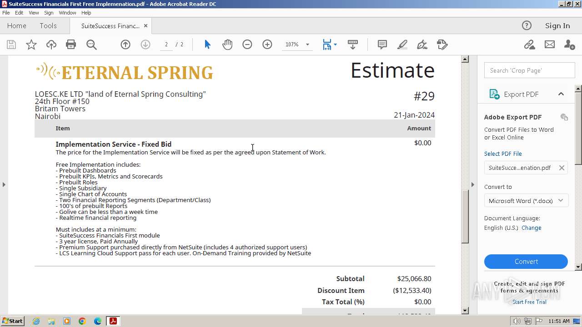Add document to starred with the star icon
This screenshot has height=327, width=582.
31,45
